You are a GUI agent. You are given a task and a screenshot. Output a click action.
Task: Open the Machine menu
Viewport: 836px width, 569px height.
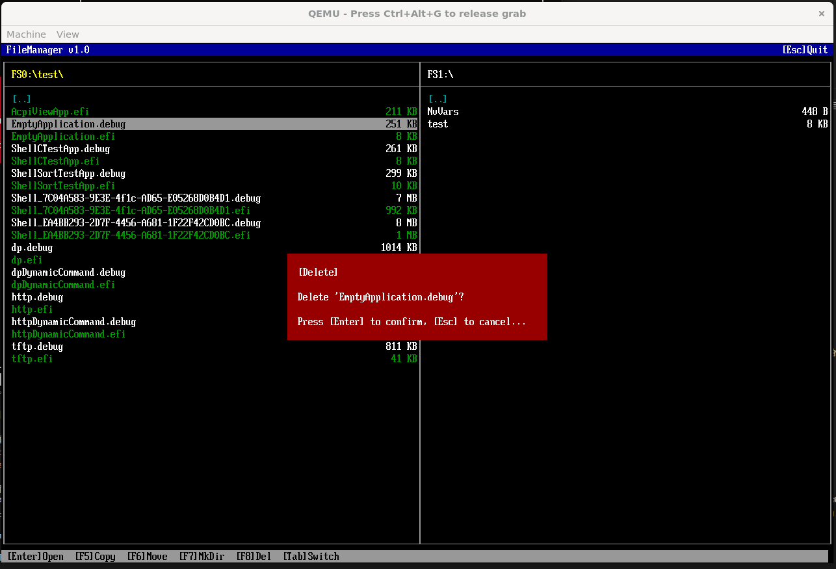pos(26,34)
